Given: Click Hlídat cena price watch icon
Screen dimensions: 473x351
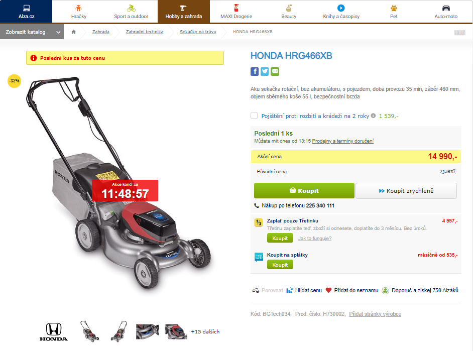Looking at the screenshot, I should [x=289, y=290].
